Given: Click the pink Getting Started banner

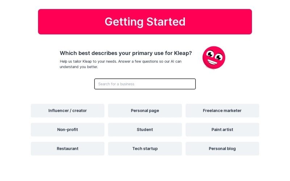Looking at the screenshot, I should [145, 22].
